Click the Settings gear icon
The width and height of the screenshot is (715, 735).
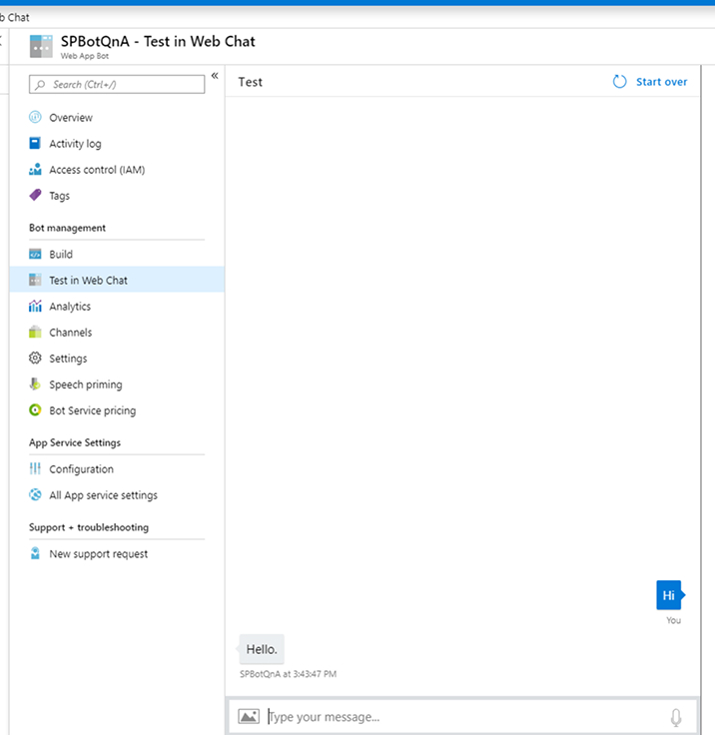(x=35, y=359)
